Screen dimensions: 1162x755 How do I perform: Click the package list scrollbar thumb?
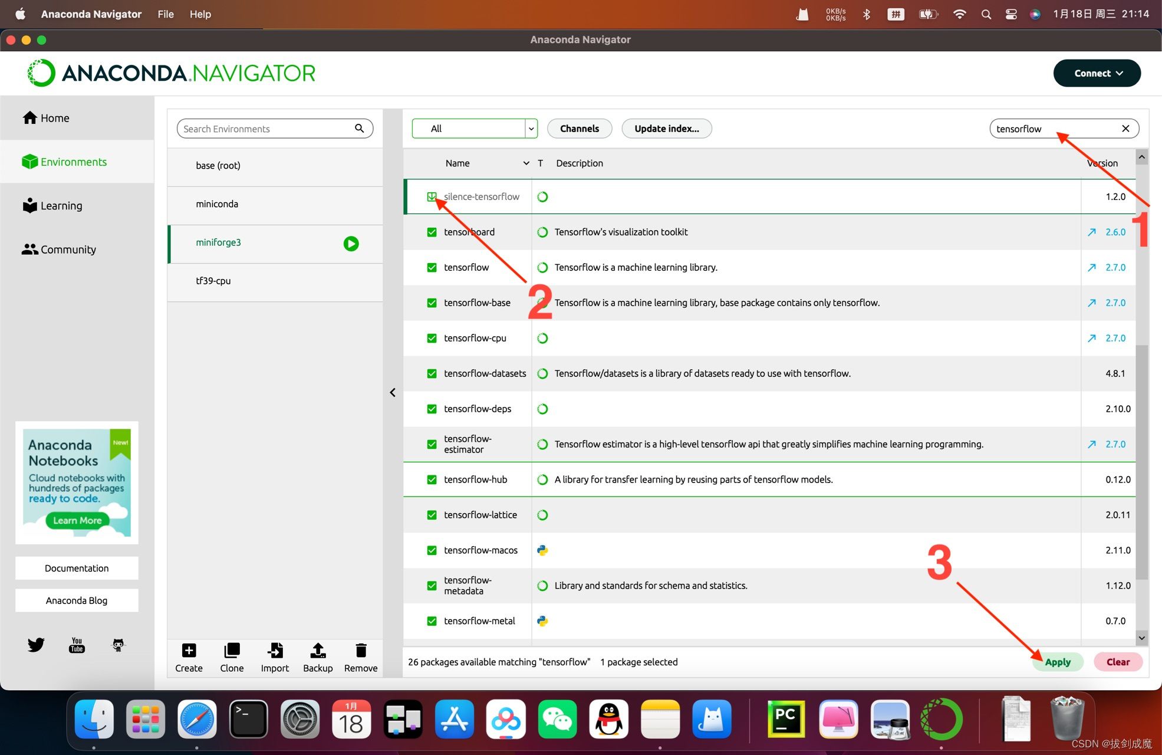pos(1142,462)
